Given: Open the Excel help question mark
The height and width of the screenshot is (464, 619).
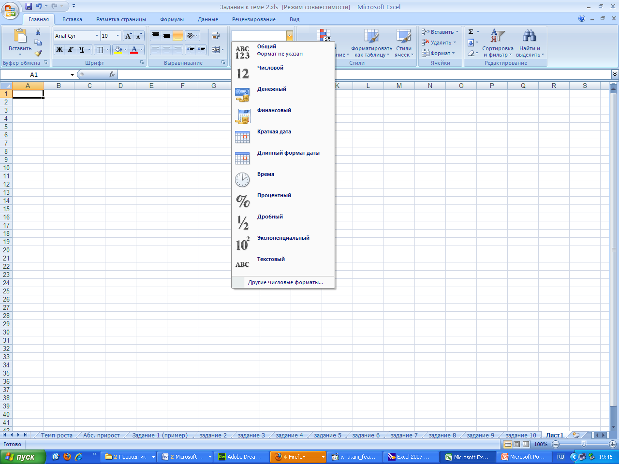Looking at the screenshot, I should (x=582, y=19).
